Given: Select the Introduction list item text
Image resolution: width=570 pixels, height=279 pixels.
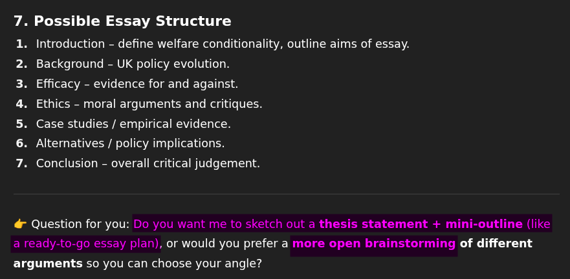Looking at the screenshot, I should click(223, 45).
